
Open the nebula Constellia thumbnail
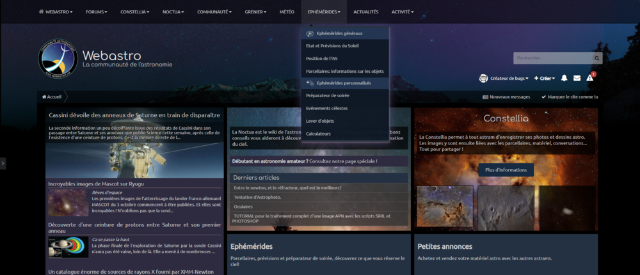tap(445, 207)
